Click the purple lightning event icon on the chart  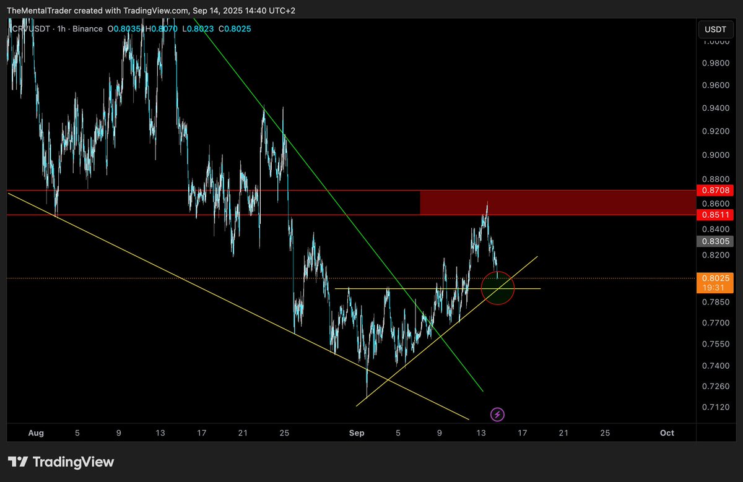497,413
